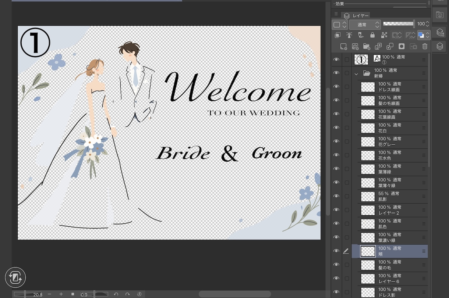Viewport: 449px width, 298px height.
Task: Create new vector layer icon
Action: (x=355, y=46)
